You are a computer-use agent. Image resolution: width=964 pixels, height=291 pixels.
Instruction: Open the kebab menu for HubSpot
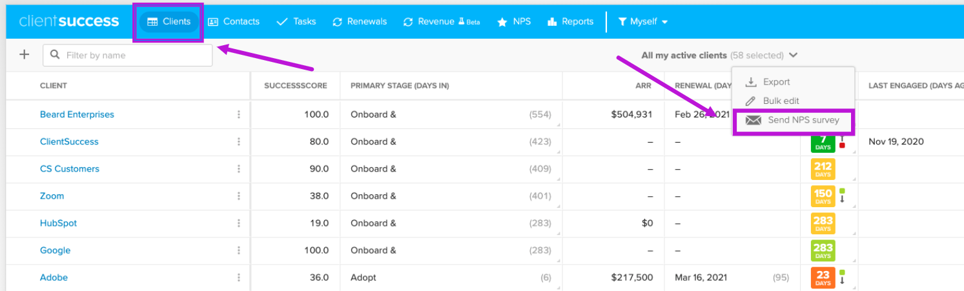[238, 223]
